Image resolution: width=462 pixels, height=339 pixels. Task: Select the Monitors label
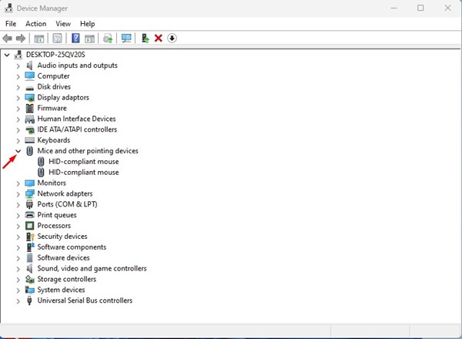(52, 183)
